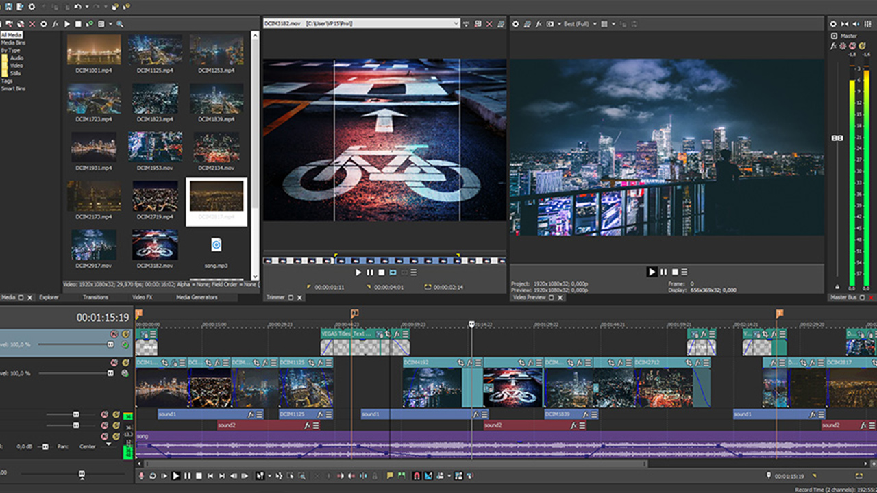Open Project Properties with the gear icon
Image resolution: width=877 pixels, height=493 pixels.
point(32,7)
